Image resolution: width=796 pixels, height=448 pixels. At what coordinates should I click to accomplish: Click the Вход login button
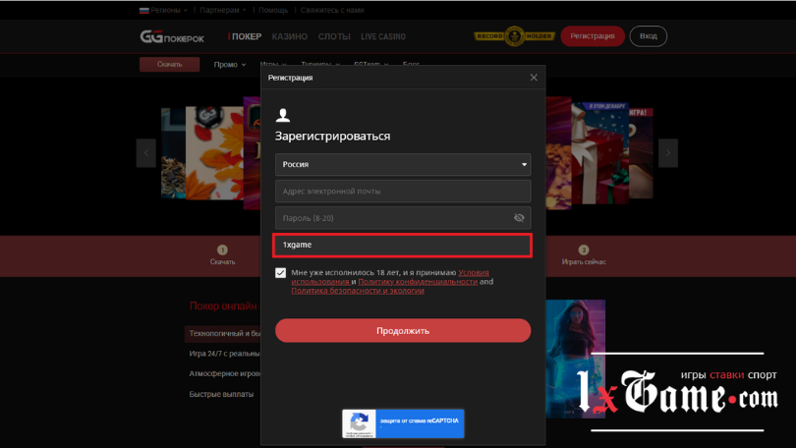649,36
